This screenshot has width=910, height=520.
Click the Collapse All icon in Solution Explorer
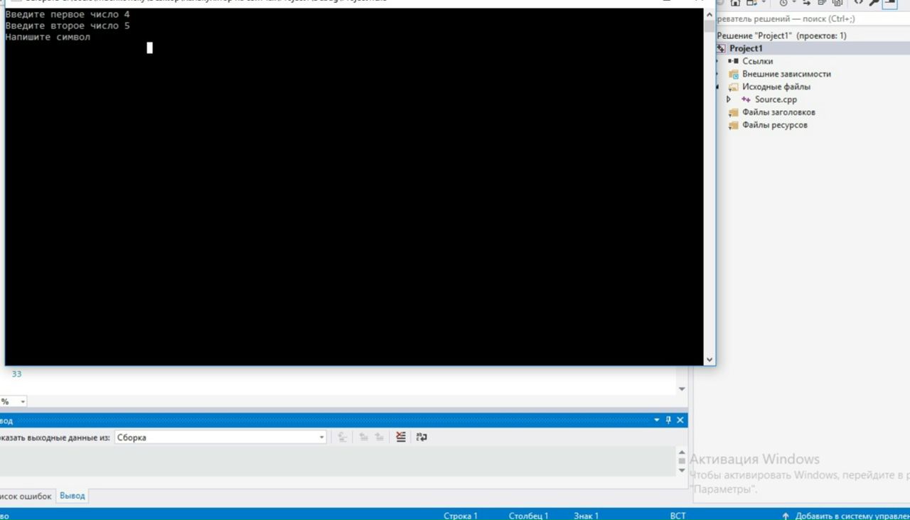[822, 3]
